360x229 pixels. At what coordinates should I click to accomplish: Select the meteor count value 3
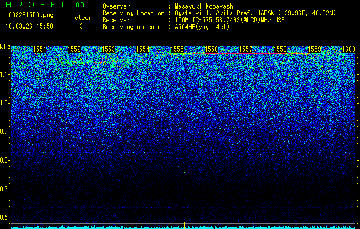coord(81,26)
